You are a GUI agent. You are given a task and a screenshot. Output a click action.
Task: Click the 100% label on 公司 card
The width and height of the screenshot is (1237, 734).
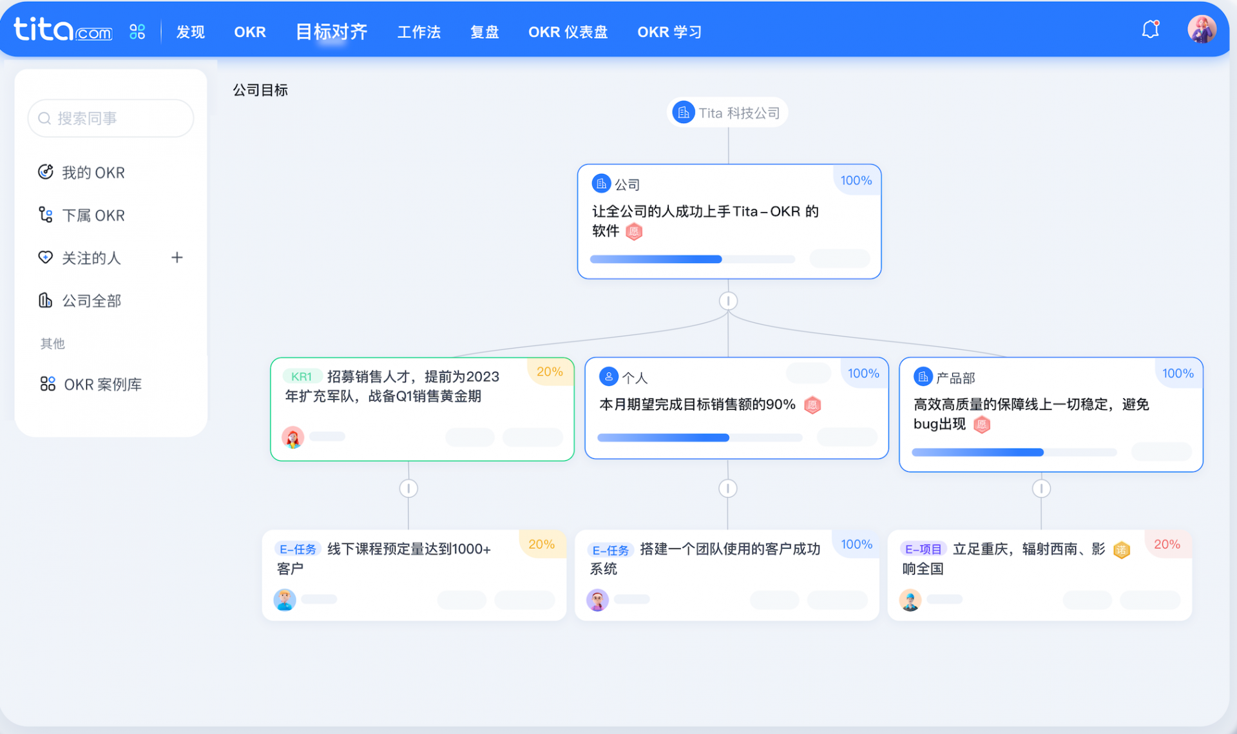(x=856, y=181)
